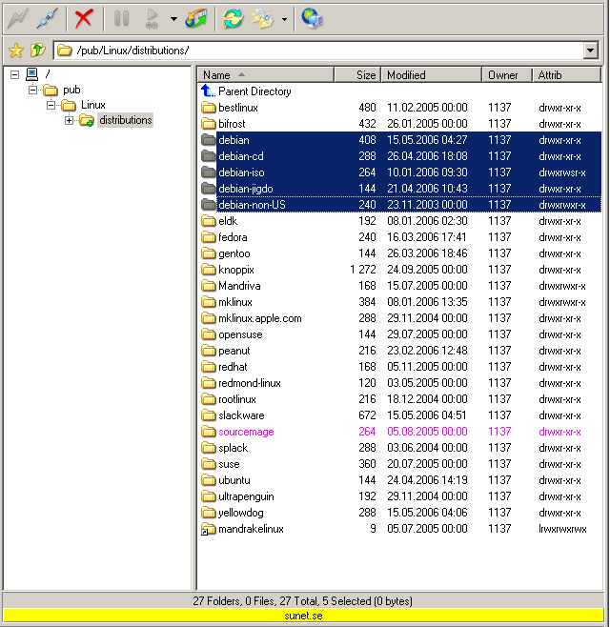This screenshot has width=610, height=627.
Task: Open the path history dropdown arrow
Action: click(591, 51)
